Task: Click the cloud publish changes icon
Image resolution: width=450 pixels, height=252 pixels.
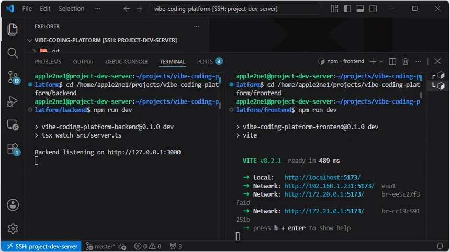Action: coord(122,246)
